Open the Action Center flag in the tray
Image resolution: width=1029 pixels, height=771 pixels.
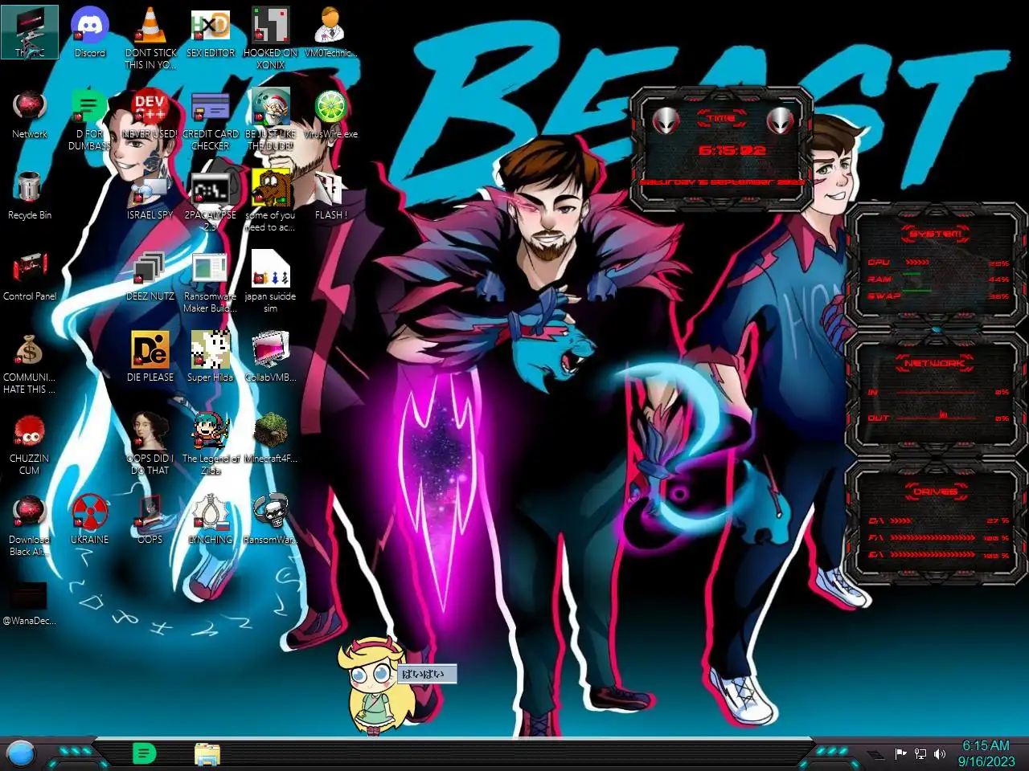[x=900, y=753]
